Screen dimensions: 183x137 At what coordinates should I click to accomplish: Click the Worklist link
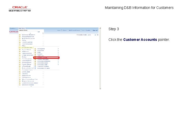(65, 30)
